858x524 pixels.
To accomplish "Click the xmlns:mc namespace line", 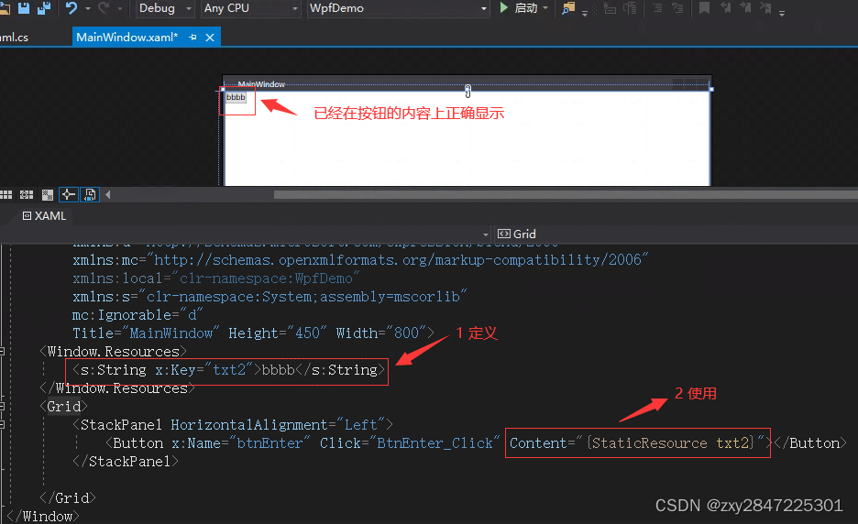I will [x=360, y=260].
